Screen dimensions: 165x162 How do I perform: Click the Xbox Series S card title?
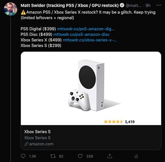pyautogui.click(x=37, y=132)
